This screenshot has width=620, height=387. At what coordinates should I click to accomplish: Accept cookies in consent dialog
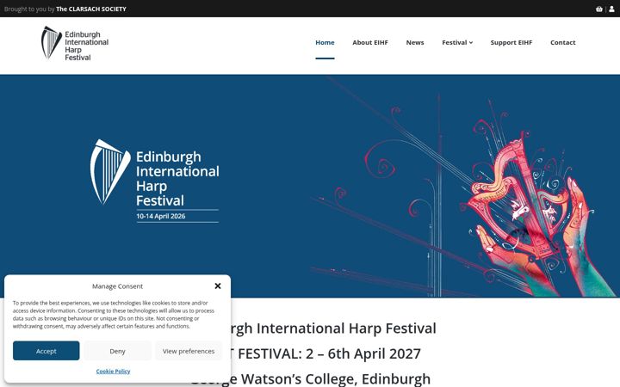(x=46, y=351)
